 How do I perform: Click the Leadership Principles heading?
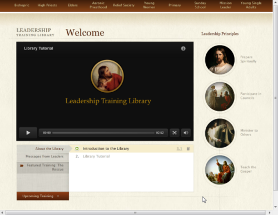(x=220, y=34)
